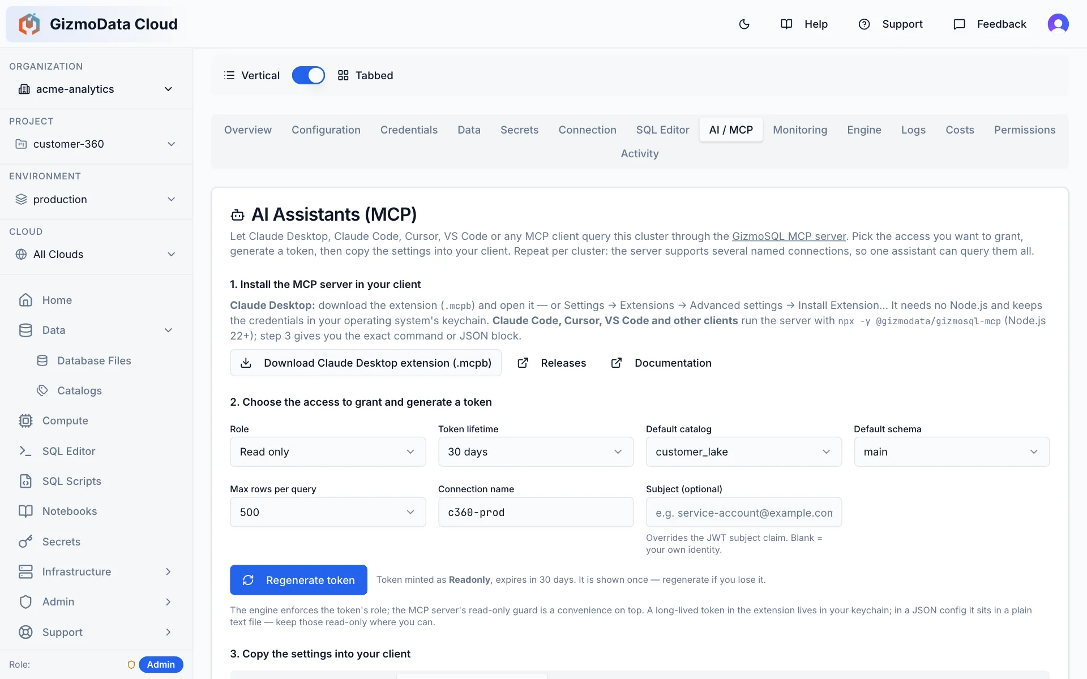Click the Secrets key icon
1087x679 pixels.
tap(25, 542)
